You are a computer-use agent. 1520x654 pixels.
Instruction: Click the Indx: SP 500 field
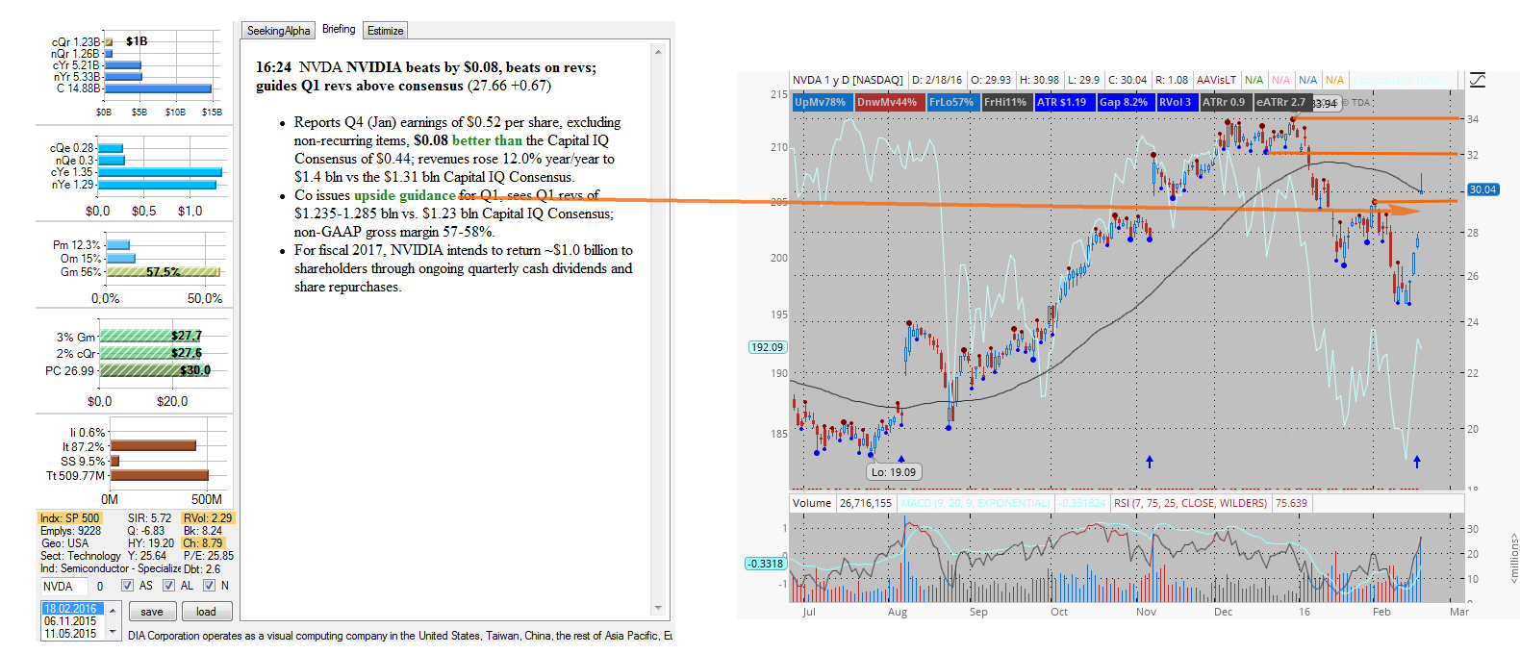[x=70, y=518]
